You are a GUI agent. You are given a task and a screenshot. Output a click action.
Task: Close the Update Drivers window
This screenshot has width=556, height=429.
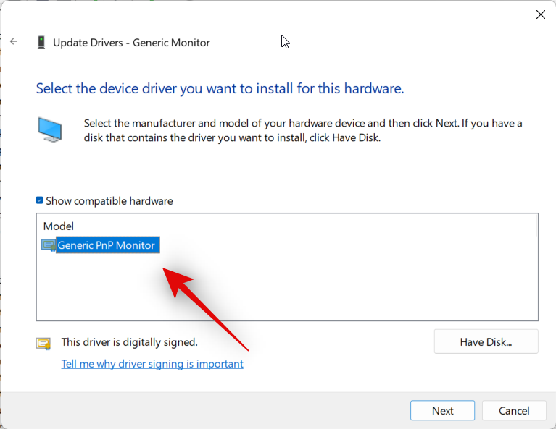pos(540,14)
